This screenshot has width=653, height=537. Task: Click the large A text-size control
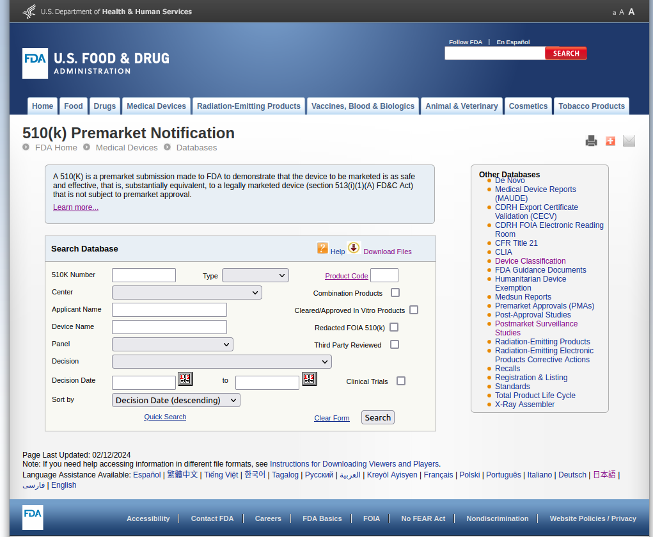coord(631,12)
